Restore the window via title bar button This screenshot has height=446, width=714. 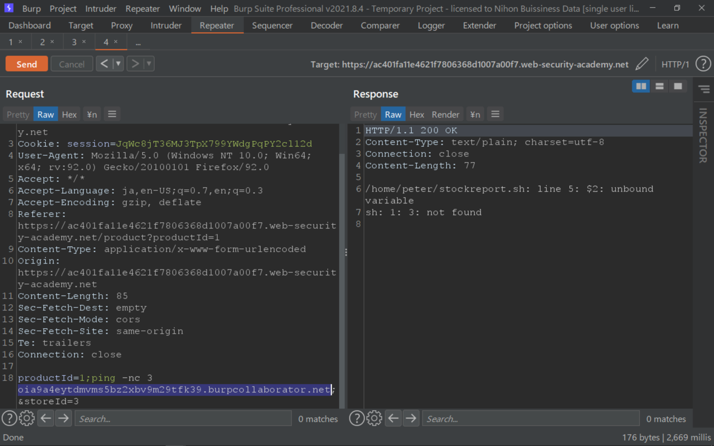click(x=677, y=8)
